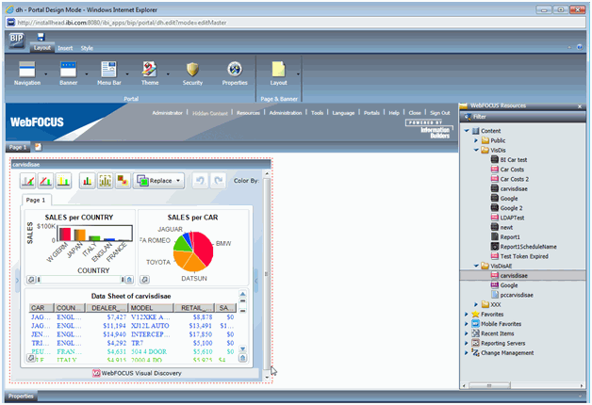Expand the Reporting Servers node
The width and height of the screenshot is (592, 405).
pos(467,343)
